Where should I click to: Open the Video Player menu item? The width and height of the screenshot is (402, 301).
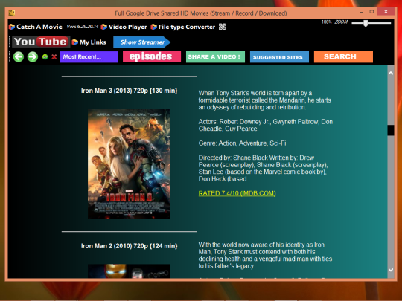coord(124,27)
